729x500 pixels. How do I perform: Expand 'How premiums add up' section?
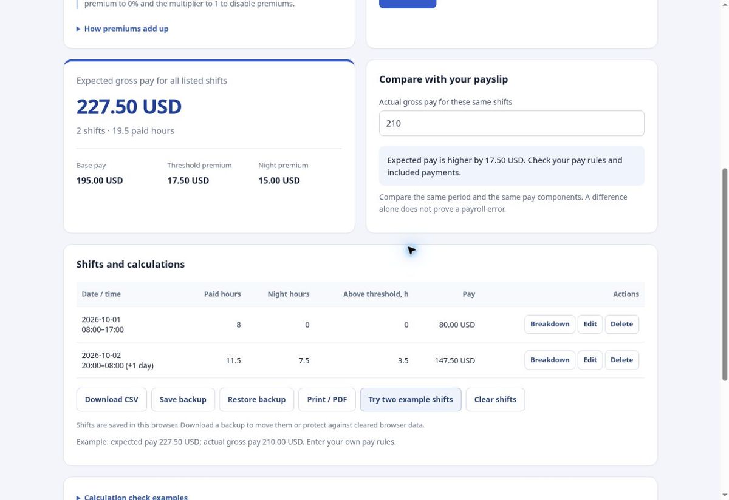pos(122,29)
